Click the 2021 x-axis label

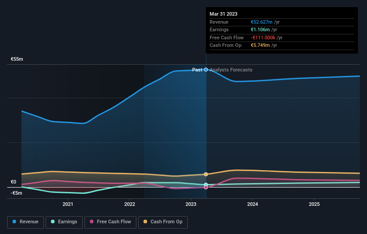(x=68, y=205)
